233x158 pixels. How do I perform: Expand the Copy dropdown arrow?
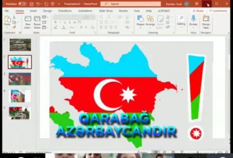coord(18,22)
